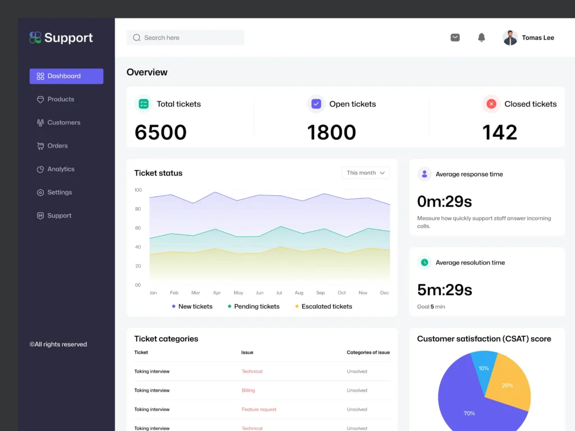Toggle the Pending tickets legend item
Image resolution: width=575 pixels, height=431 pixels.
253,306
